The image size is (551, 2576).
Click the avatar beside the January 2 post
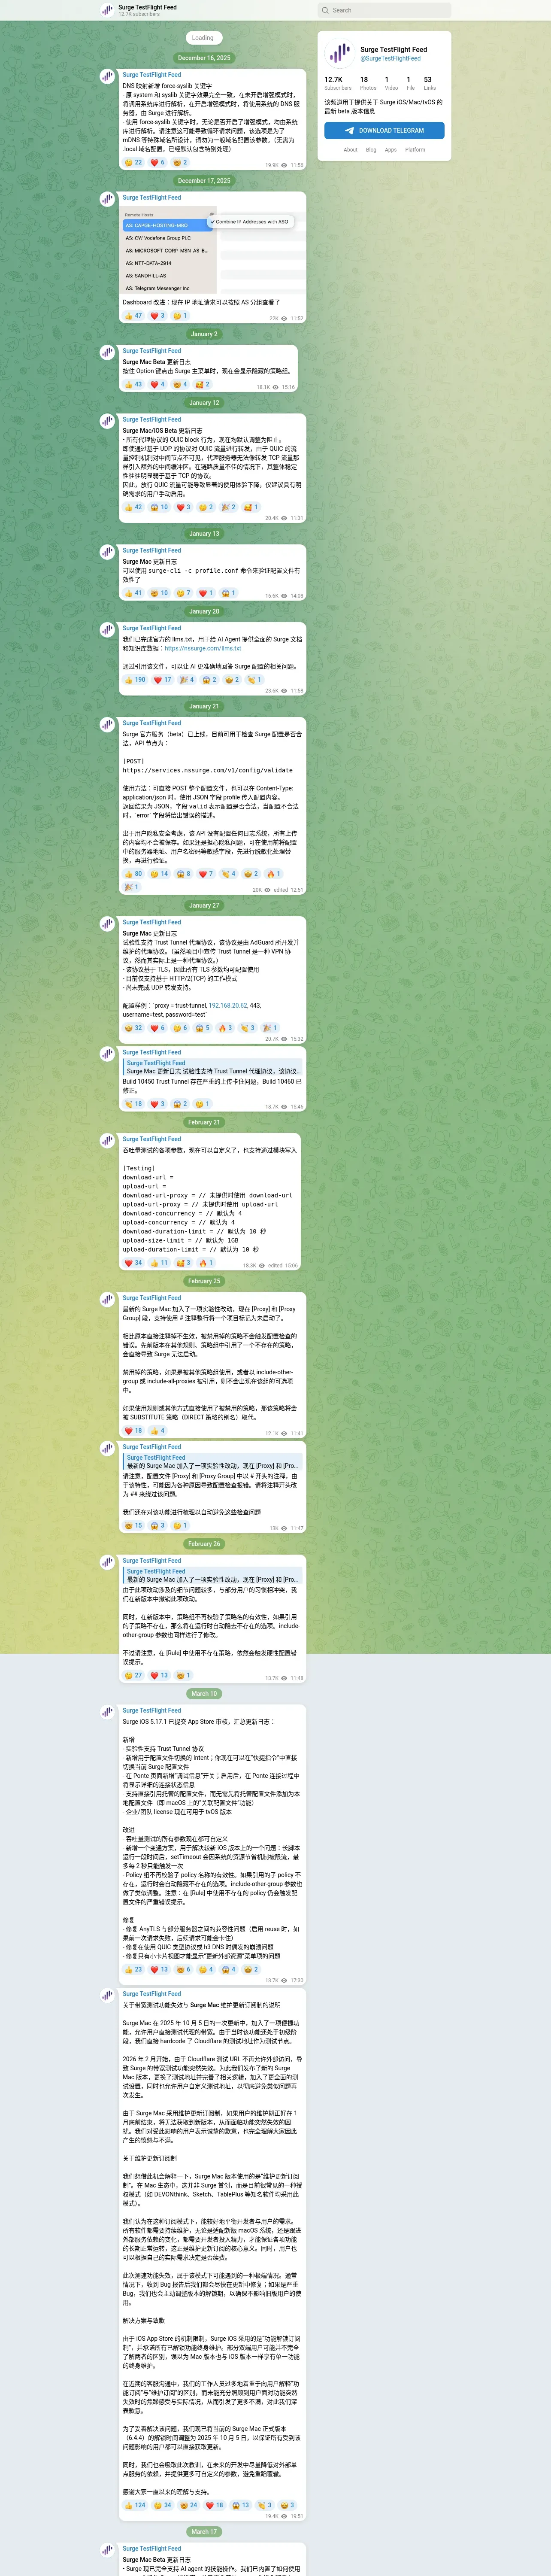(107, 353)
